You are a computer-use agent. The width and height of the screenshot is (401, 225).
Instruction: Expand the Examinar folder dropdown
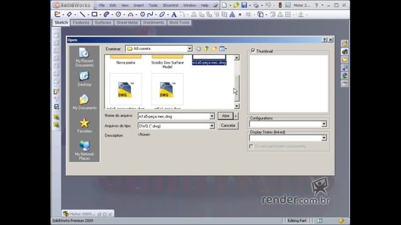click(x=189, y=49)
